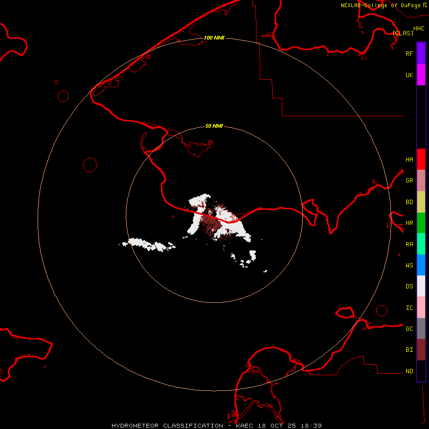Pick the RA mint green swatch
429x429 pixels.
(x=421, y=244)
